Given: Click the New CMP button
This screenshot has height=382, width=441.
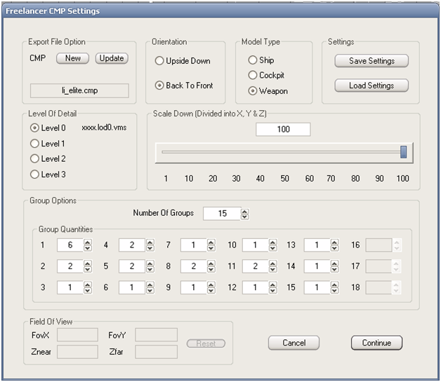Looking at the screenshot, I should (72, 58).
